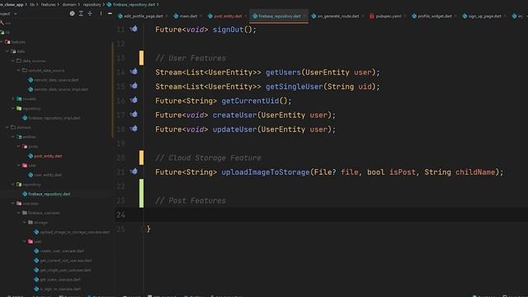Select the firebase_repository.dart tab
The image size is (528, 297).
point(279,16)
